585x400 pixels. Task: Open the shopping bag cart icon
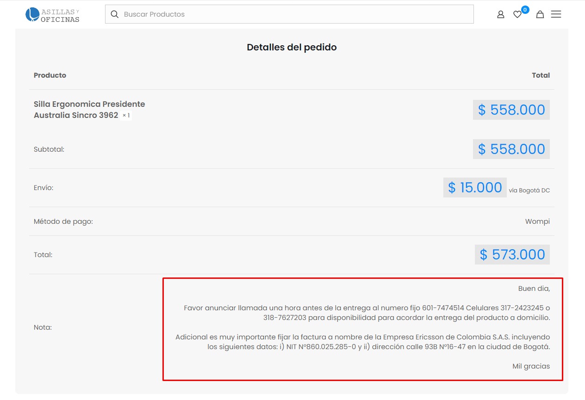(x=540, y=14)
